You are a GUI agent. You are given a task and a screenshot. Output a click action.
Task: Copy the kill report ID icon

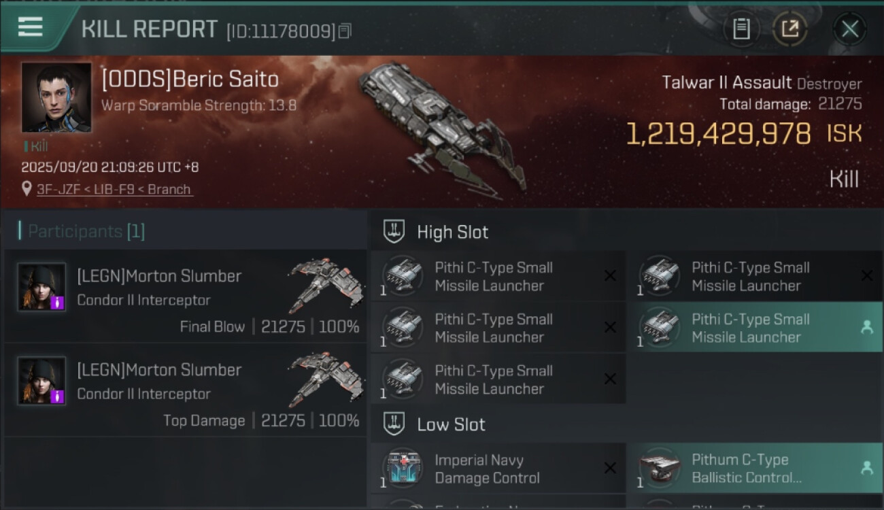click(345, 31)
